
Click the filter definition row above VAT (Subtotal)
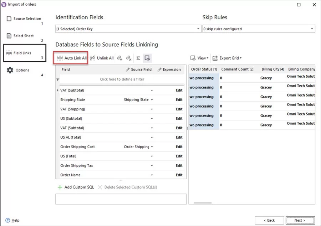coord(121,80)
